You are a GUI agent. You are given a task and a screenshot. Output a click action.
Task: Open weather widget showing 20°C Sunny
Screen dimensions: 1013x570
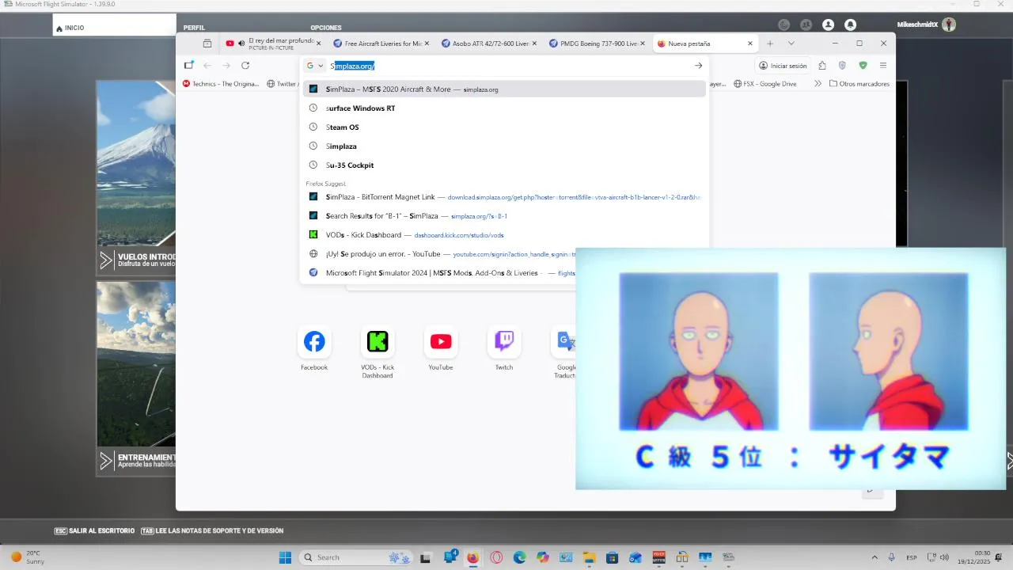[x=28, y=557]
